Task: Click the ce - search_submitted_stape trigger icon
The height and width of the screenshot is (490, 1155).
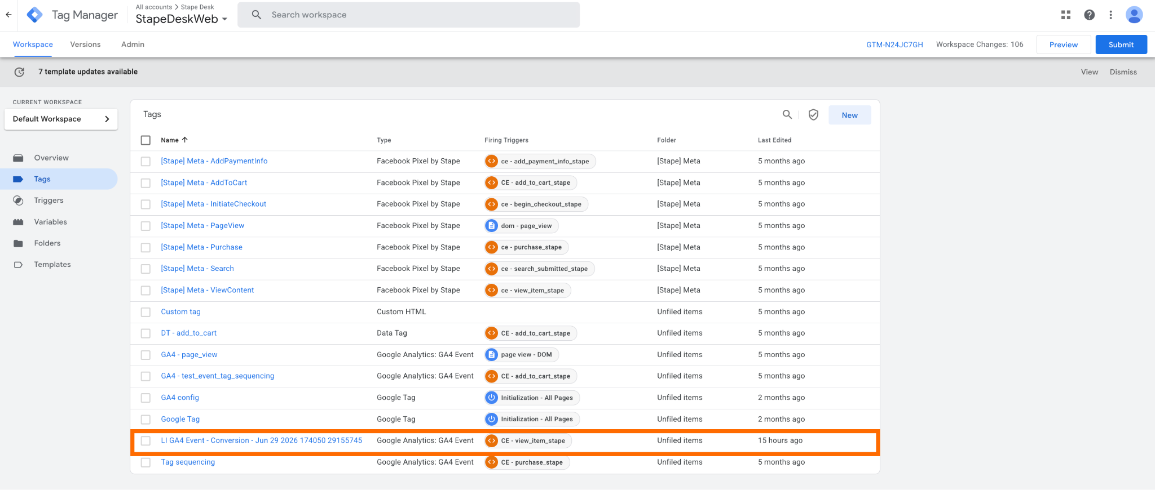Action: [492, 269]
